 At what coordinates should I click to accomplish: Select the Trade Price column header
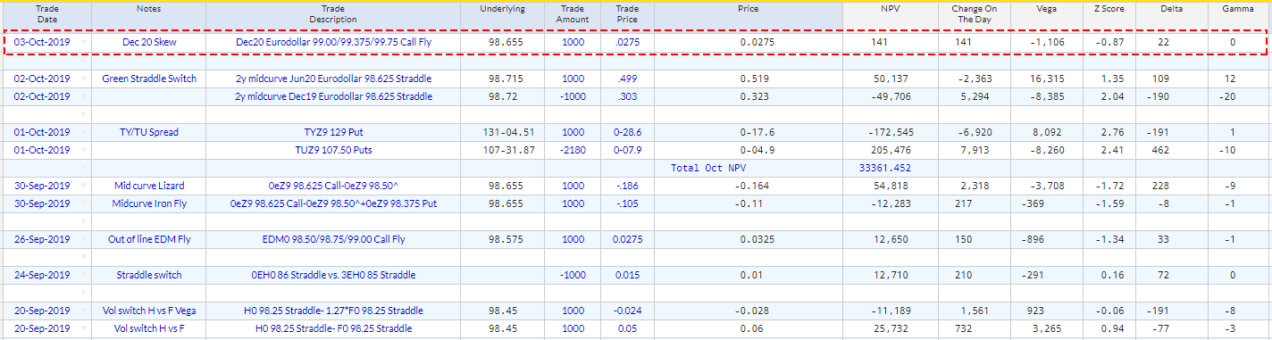[627, 13]
